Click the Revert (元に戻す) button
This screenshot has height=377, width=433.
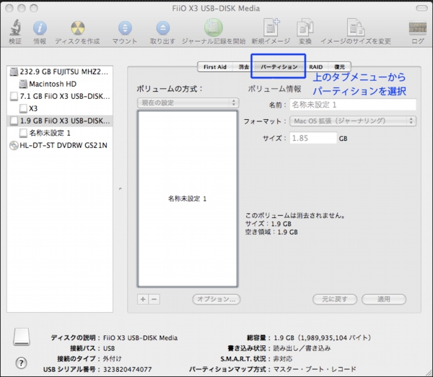(335, 299)
